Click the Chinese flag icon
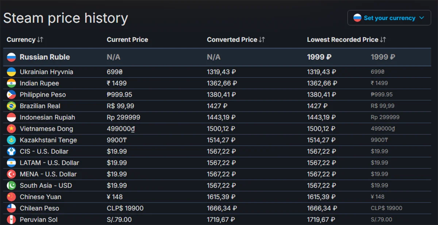Image resolution: width=438 pixels, height=225 pixels. pyautogui.click(x=11, y=197)
